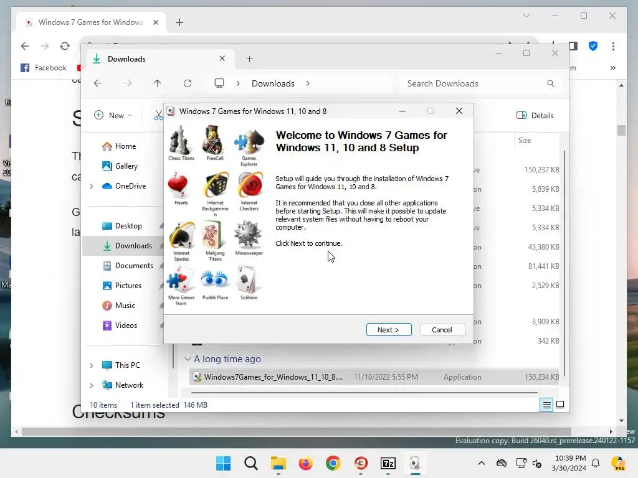Open 7-Zip from taskbar
The image size is (638, 478).
(x=388, y=463)
